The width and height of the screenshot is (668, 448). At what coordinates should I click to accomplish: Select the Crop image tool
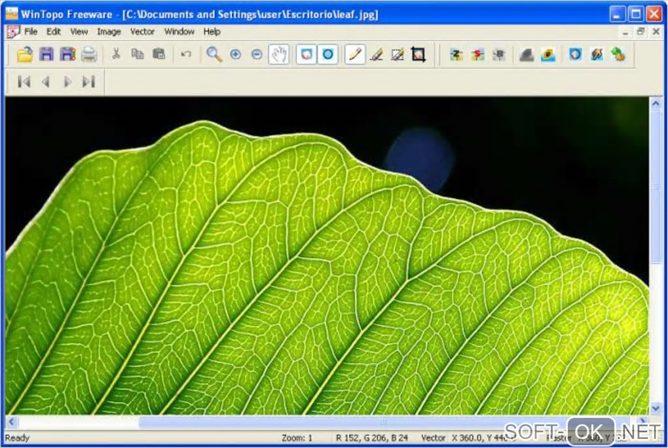click(418, 54)
